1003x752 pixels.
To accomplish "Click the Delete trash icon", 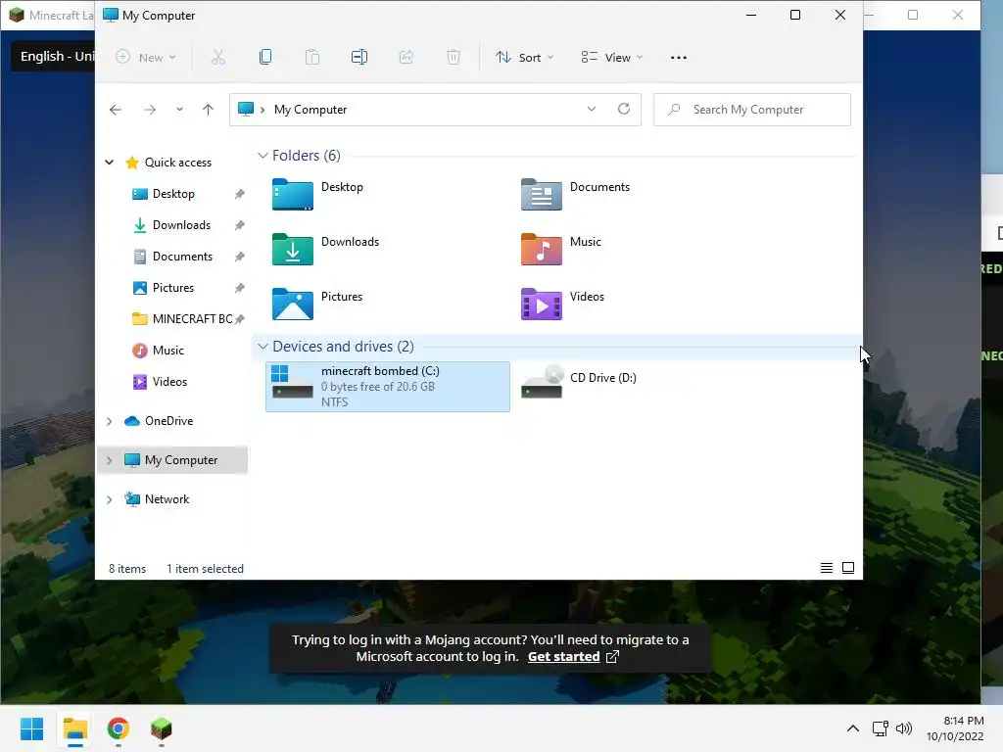I will pyautogui.click(x=454, y=58).
